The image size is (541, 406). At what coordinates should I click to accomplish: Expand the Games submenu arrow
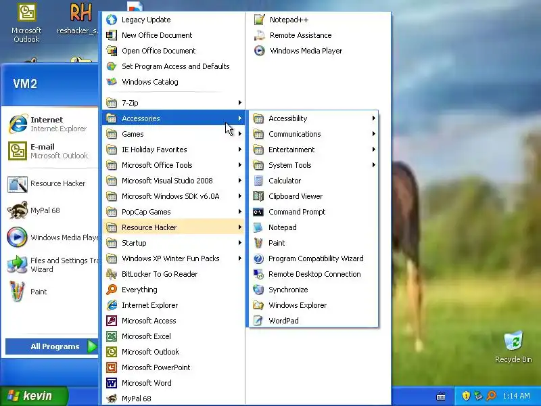click(x=239, y=134)
